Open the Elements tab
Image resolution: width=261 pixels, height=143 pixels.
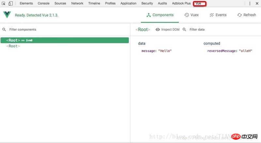tap(26, 3)
